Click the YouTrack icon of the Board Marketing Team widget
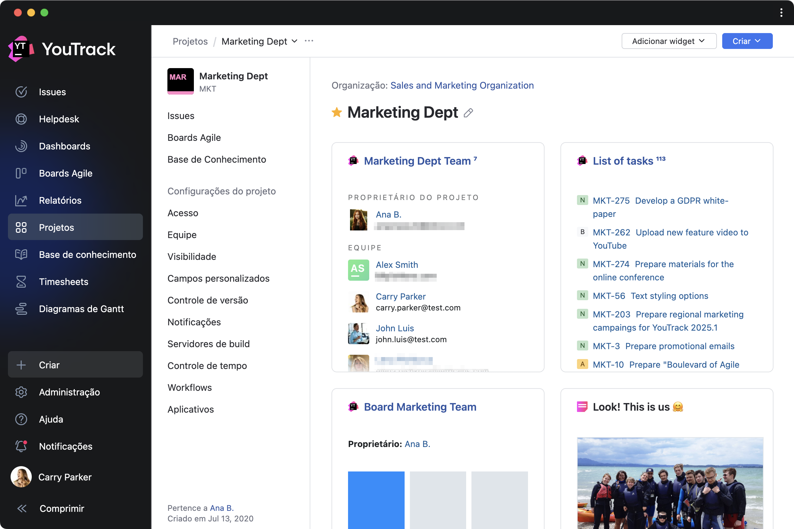Viewport: 794px width, 529px height. pyautogui.click(x=353, y=407)
